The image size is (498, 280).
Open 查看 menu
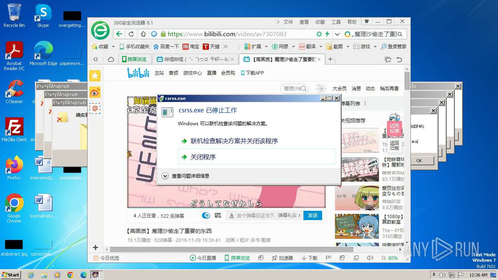point(304,22)
